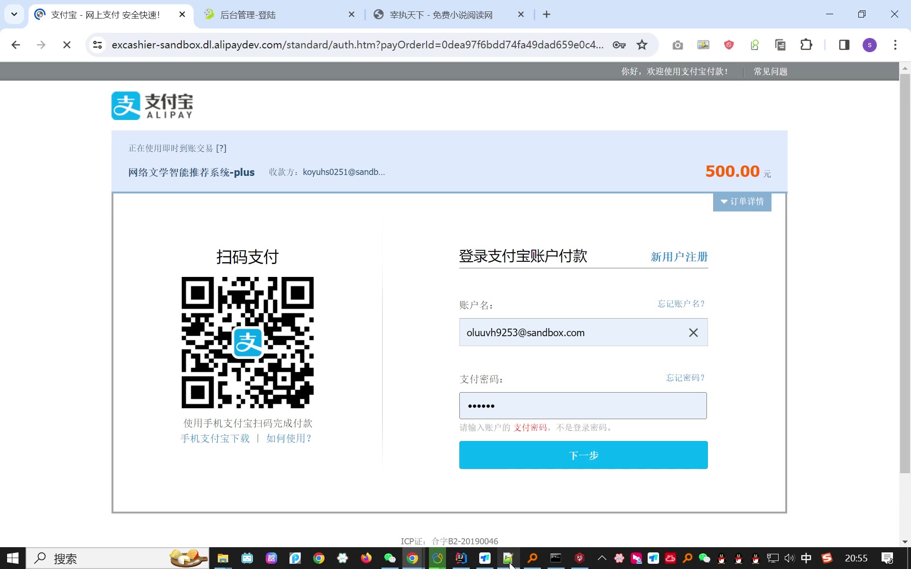The height and width of the screenshot is (569, 911).
Task: Toggle the 中 input language indicator
Action: pos(806,558)
